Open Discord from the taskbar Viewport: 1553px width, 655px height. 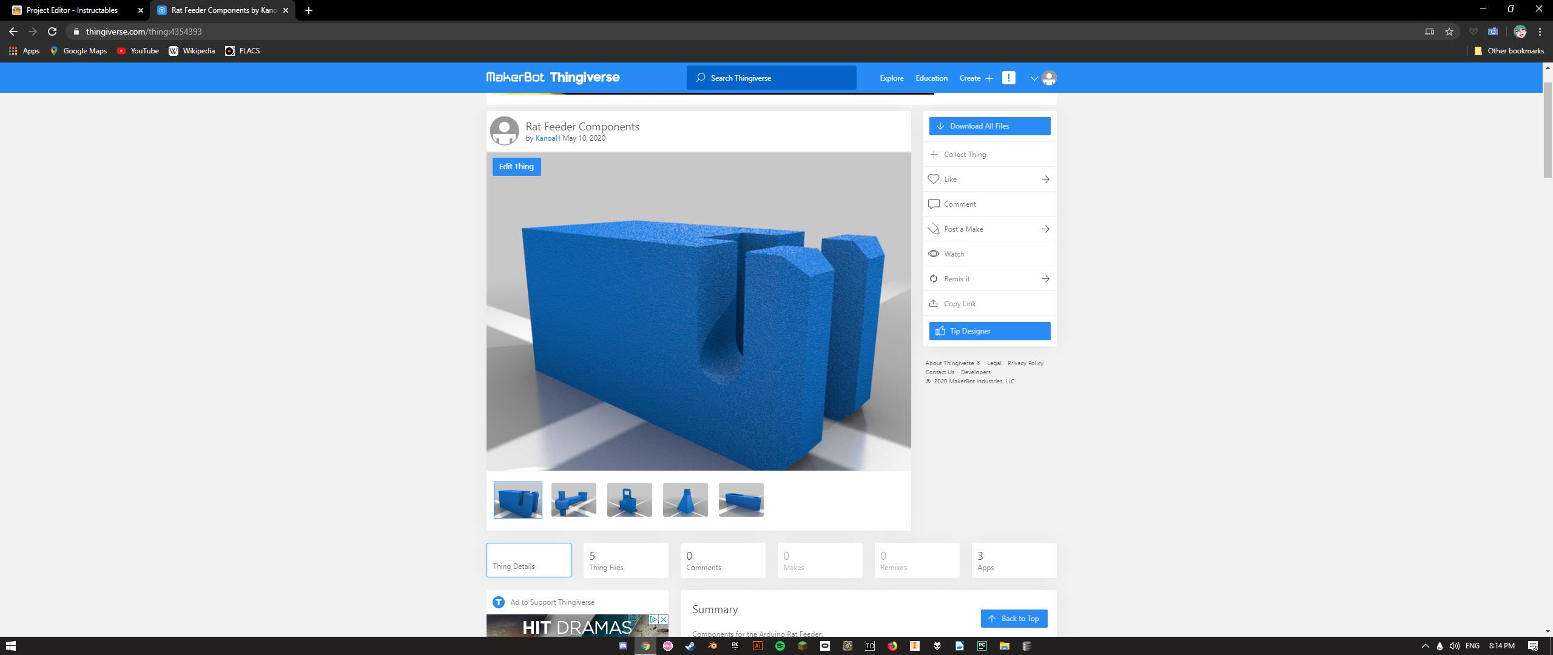[623, 646]
